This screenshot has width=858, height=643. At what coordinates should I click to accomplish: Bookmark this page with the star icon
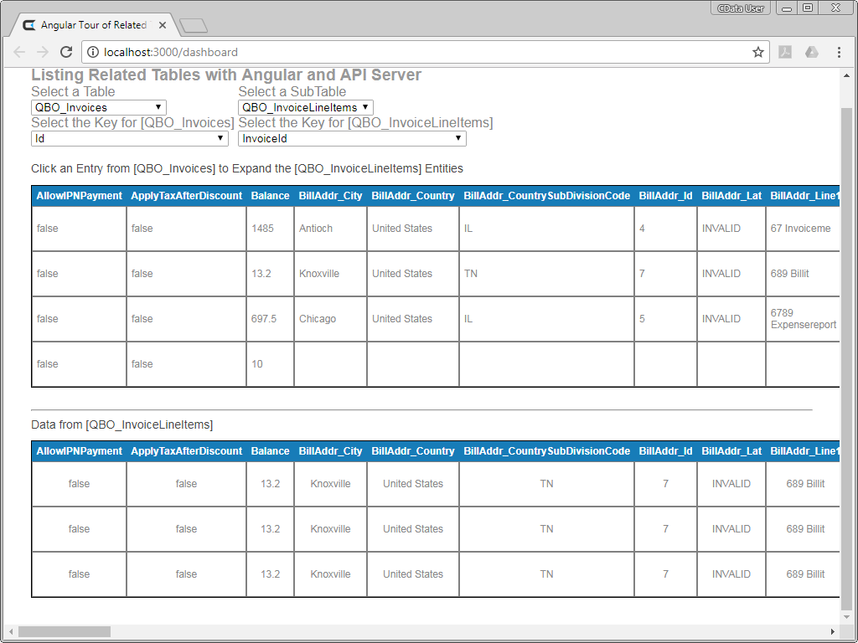758,52
